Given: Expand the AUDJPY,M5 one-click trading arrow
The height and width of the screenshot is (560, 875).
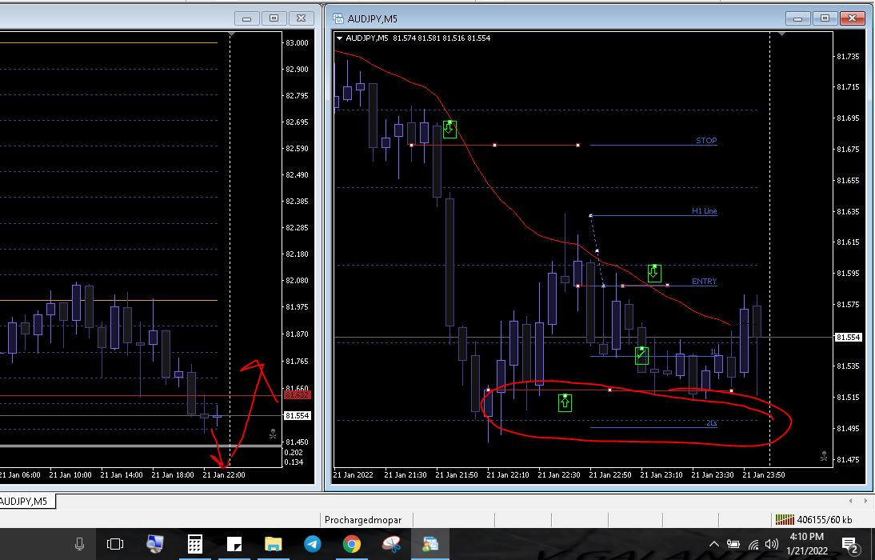Looking at the screenshot, I should click(339, 38).
